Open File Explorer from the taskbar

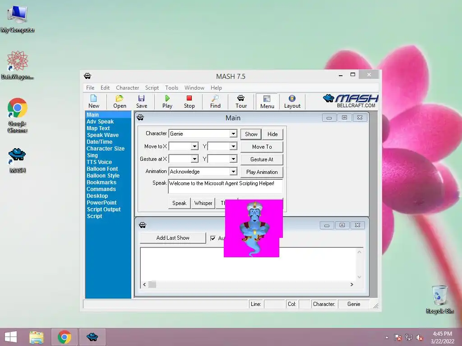pyautogui.click(x=37, y=337)
